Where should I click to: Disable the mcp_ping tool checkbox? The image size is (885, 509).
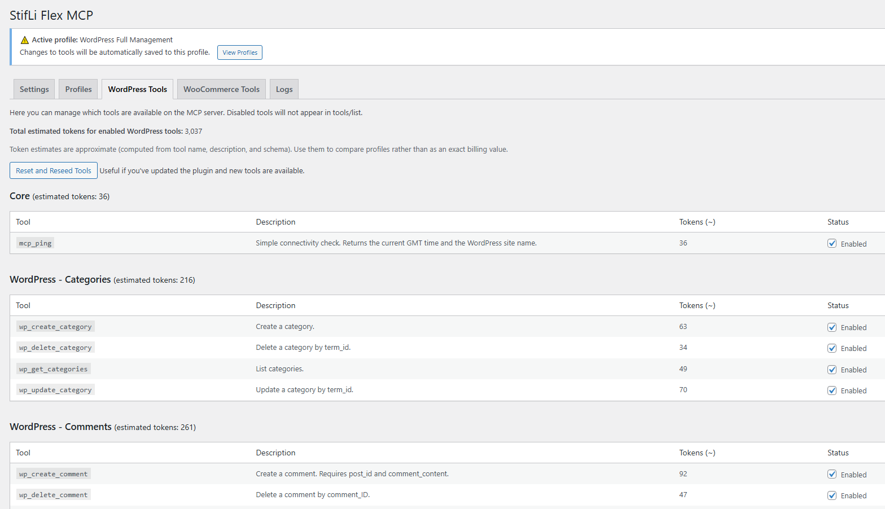click(x=831, y=243)
